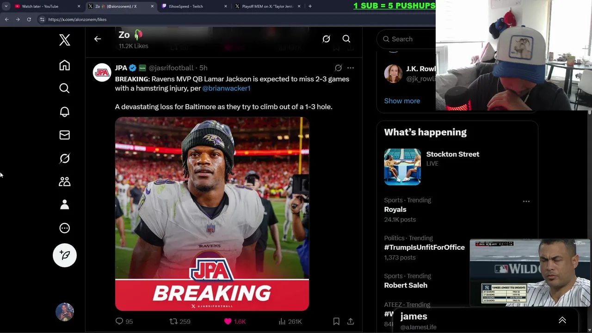Go back with profile header arrow
The height and width of the screenshot is (333, 592).
pos(98,39)
